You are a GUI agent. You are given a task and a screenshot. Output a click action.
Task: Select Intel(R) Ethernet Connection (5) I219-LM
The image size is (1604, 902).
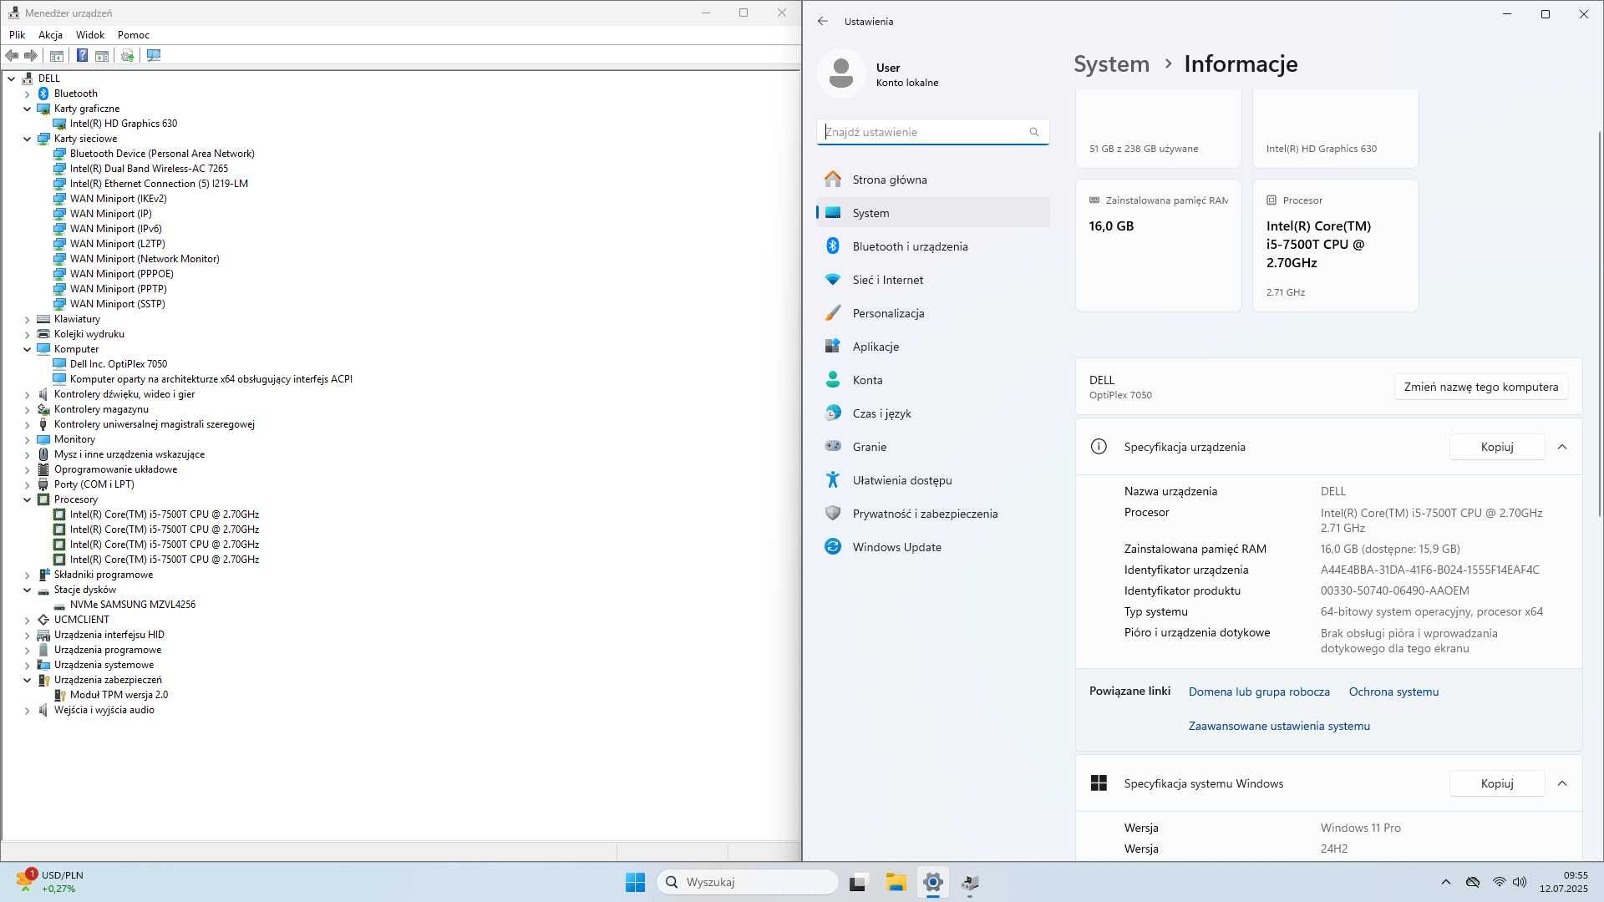[x=159, y=184]
